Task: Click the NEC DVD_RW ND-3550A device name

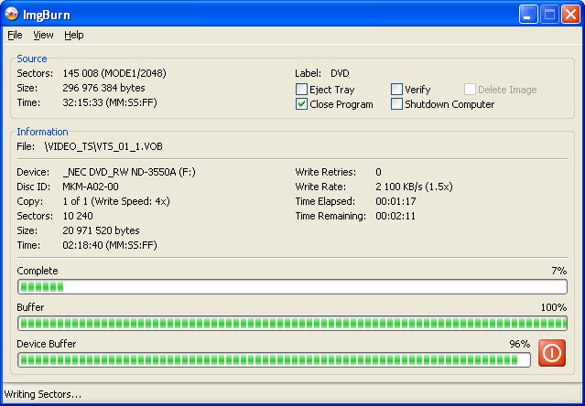Action: pyautogui.click(x=116, y=172)
